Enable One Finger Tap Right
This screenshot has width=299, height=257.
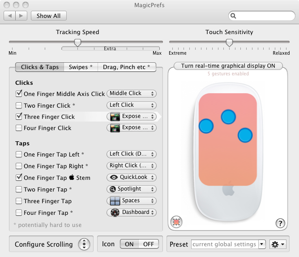[x=19, y=166]
